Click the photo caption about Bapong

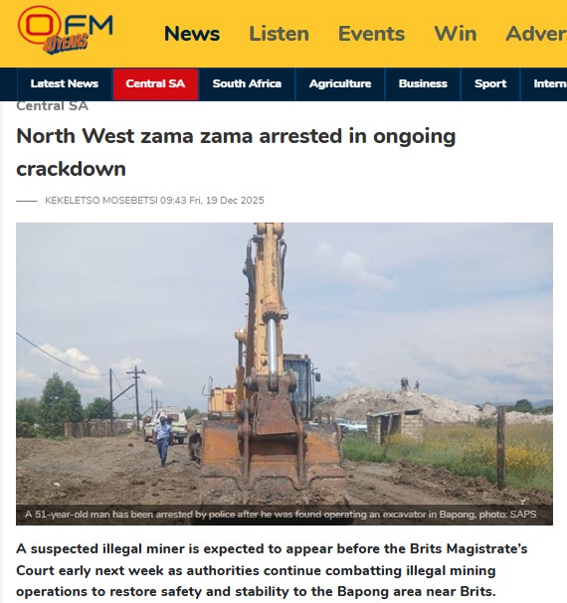pyautogui.click(x=282, y=515)
